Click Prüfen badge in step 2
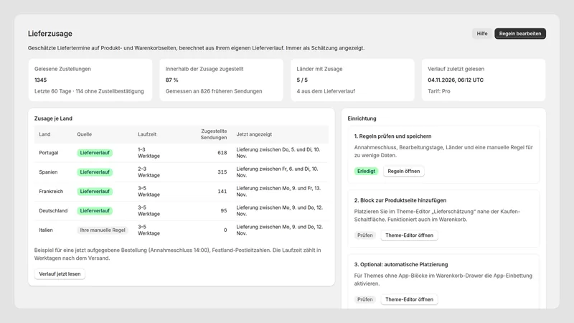 [364, 235]
